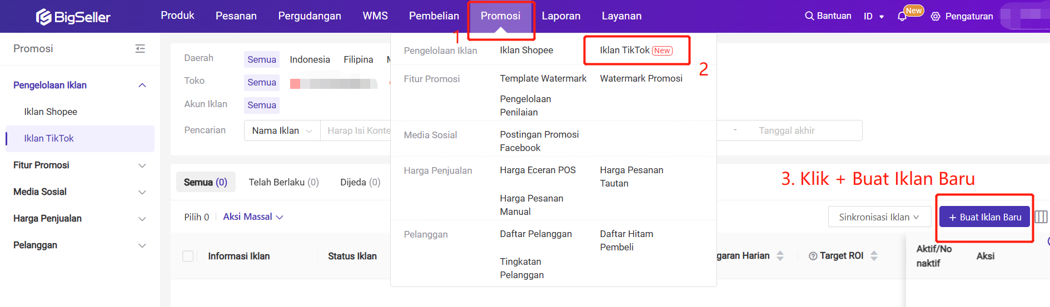The height and width of the screenshot is (307, 1050).
Task: Click the Aksi column header
Action: point(986,256)
